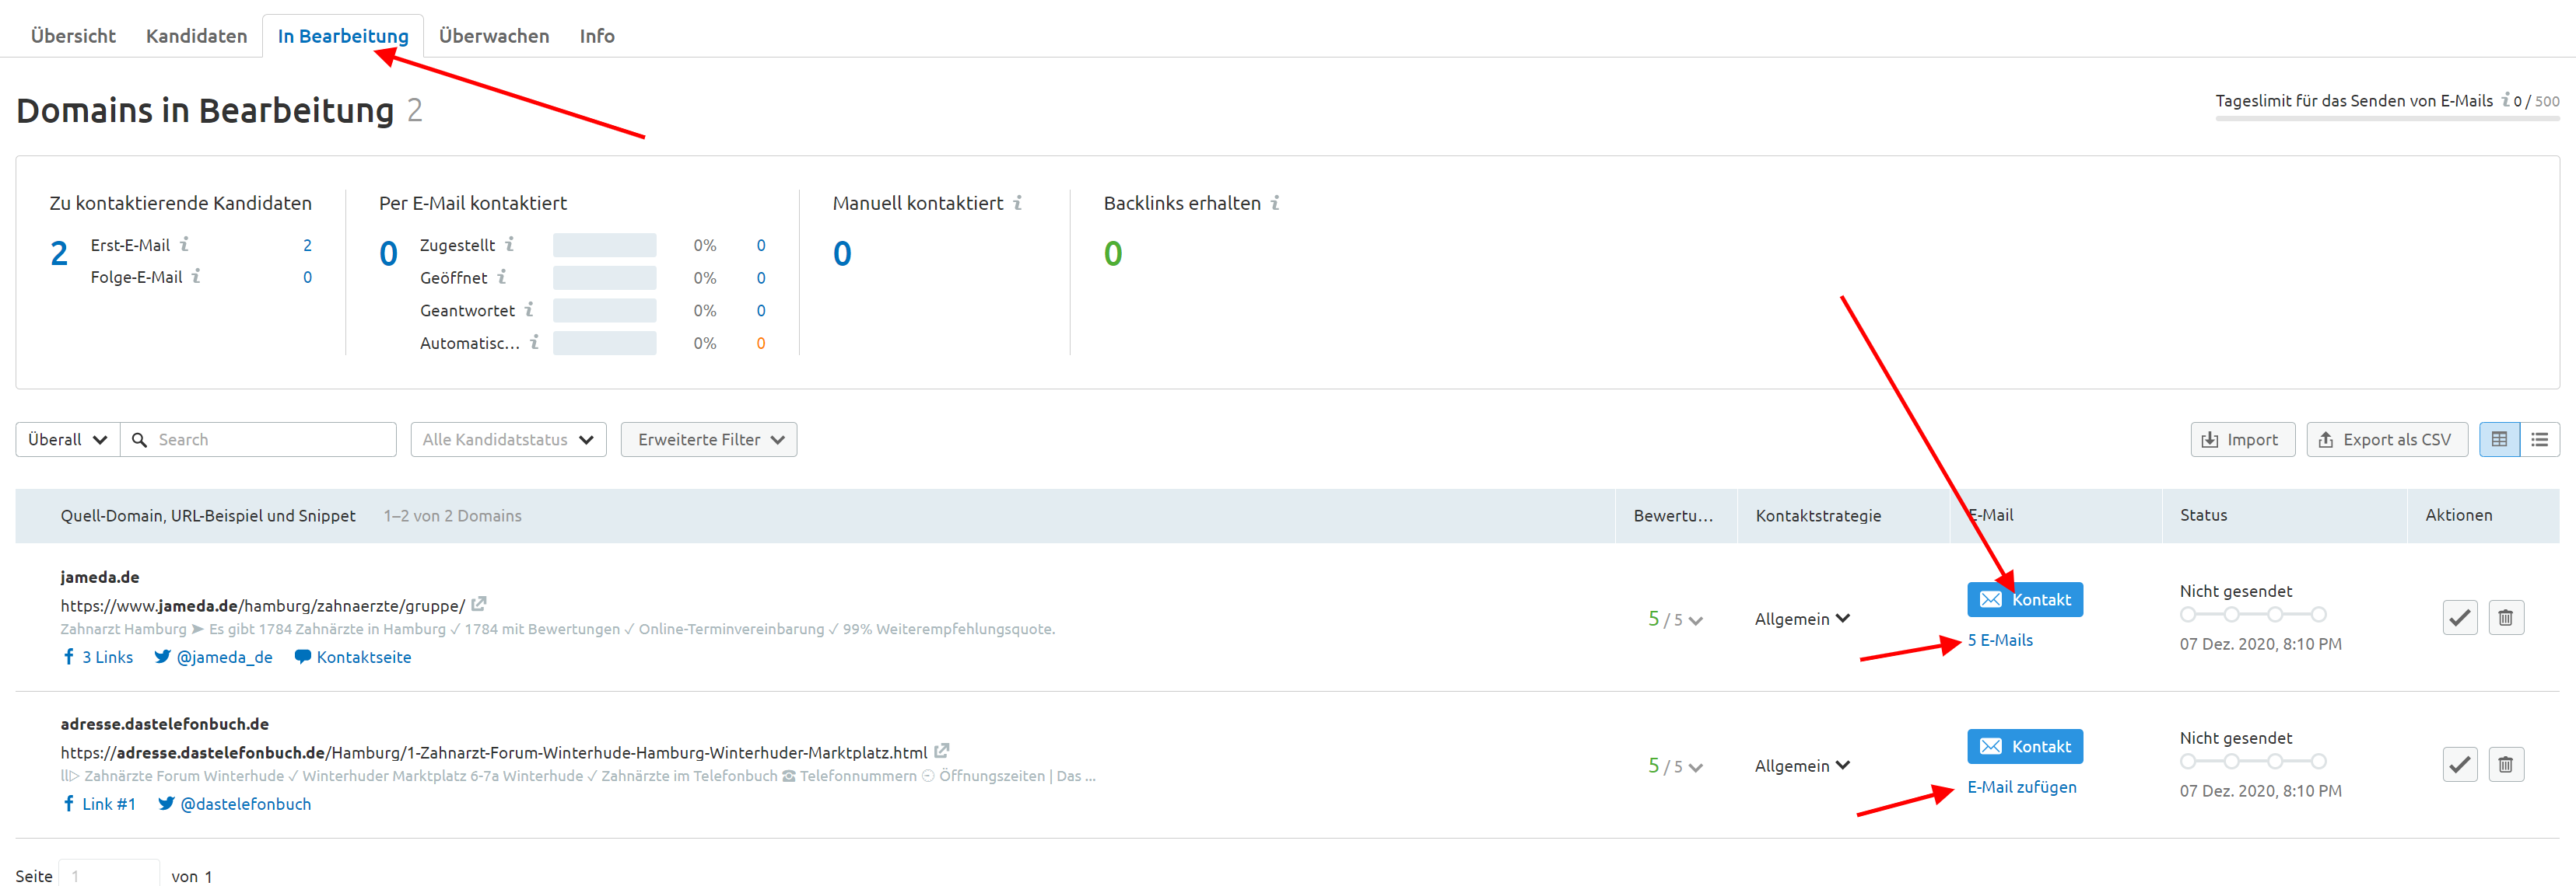This screenshot has width=2576, height=886.
Task: Expand dastelefonbuch rating 5/5 chevron
Action: click(1695, 767)
